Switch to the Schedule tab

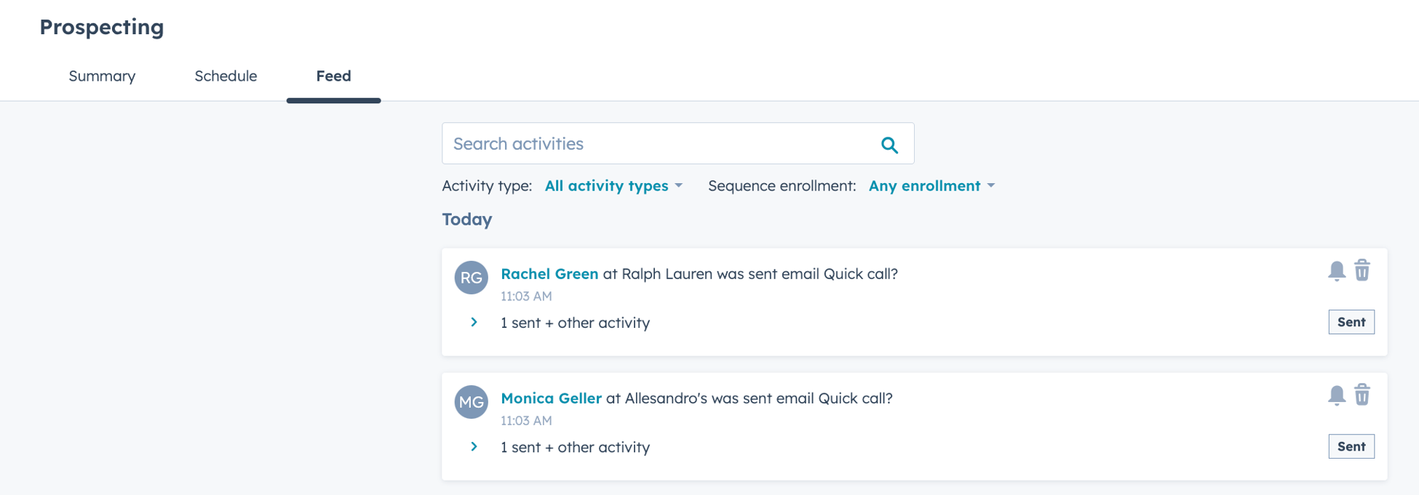[226, 76]
